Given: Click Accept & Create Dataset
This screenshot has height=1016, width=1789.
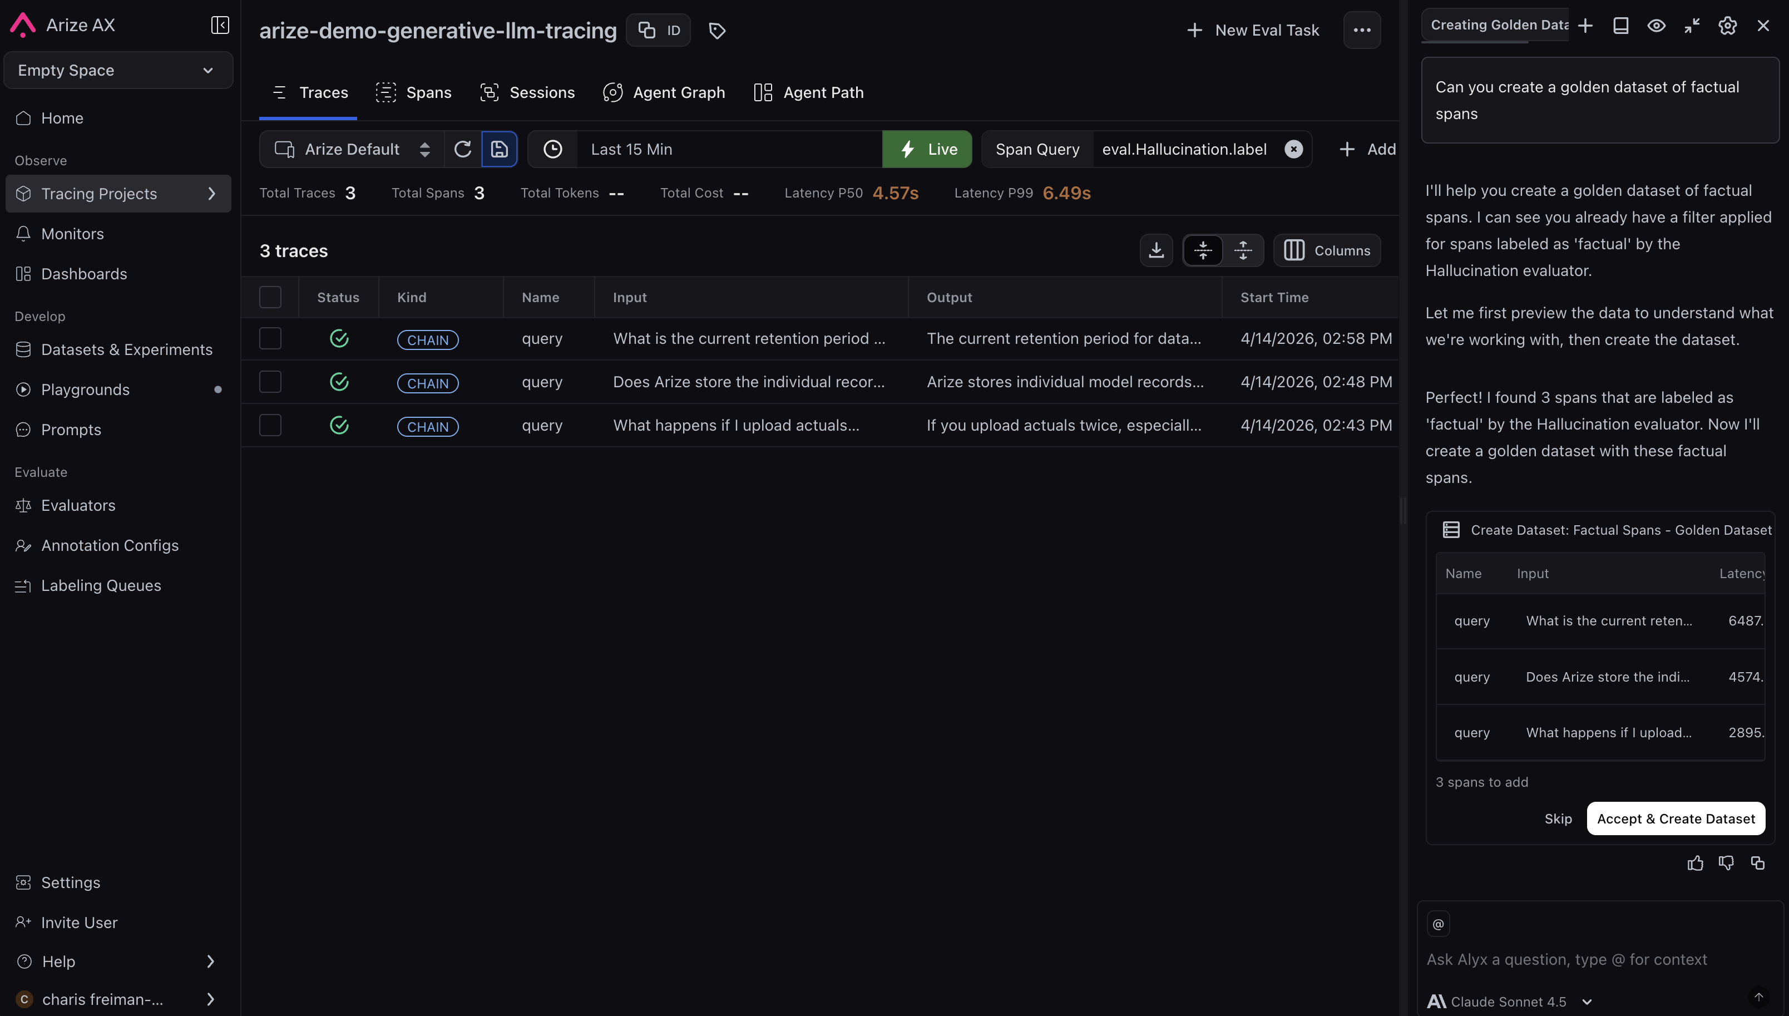Looking at the screenshot, I should click(1676, 818).
